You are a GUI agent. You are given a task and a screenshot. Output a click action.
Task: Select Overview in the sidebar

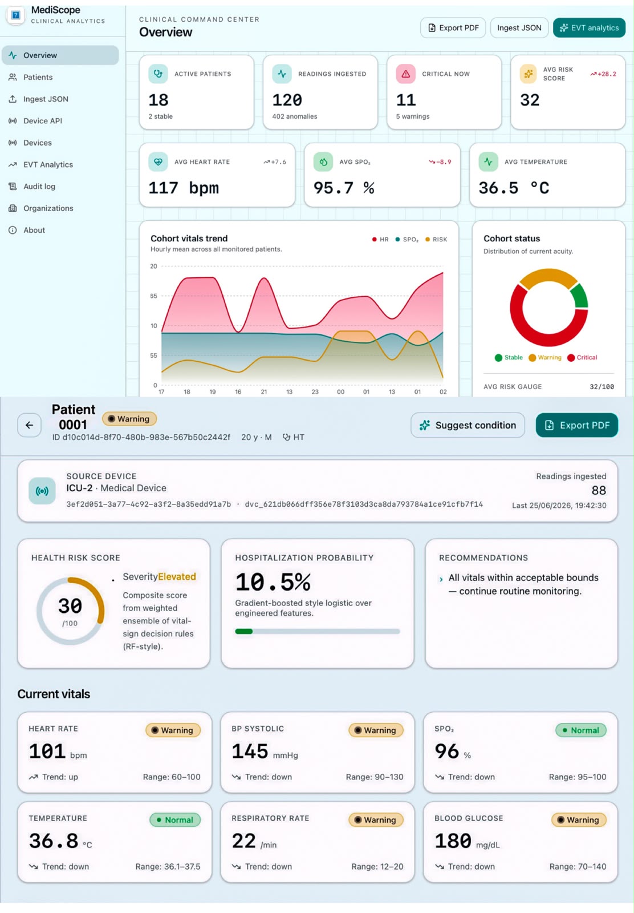pos(60,55)
